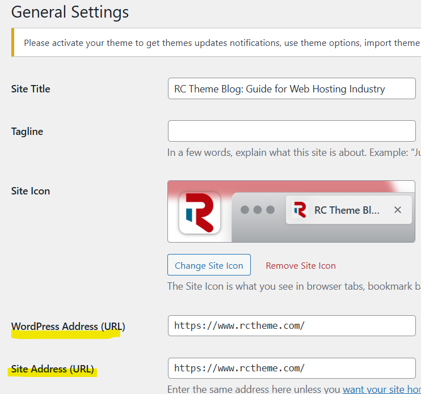Click 'Enter the same address here' description text
The width and height of the screenshot is (421, 394).
254,389
